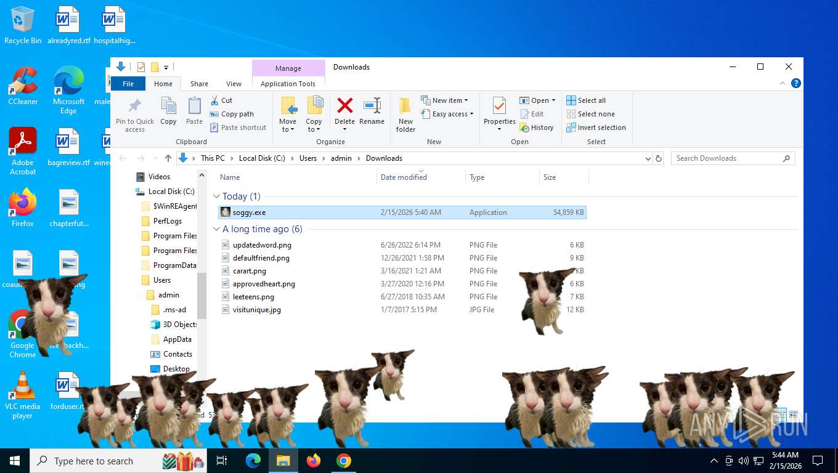The image size is (838, 473).
Task: Refresh the Downloads folder view
Action: (659, 158)
